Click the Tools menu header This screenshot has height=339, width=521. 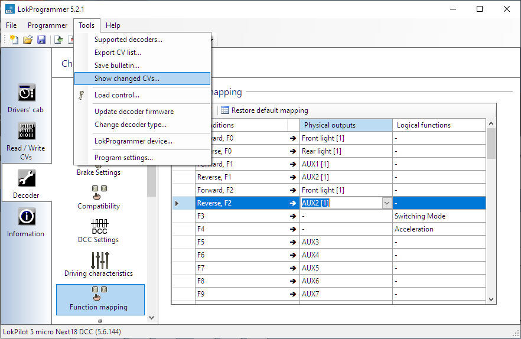86,25
